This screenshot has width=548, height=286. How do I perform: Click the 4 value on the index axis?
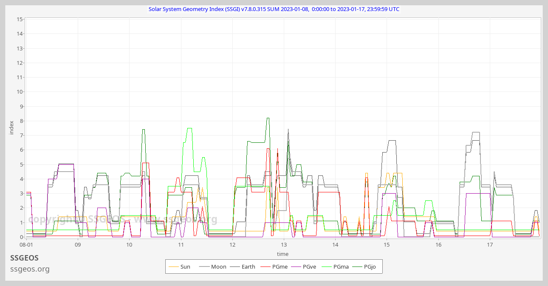pos(21,179)
